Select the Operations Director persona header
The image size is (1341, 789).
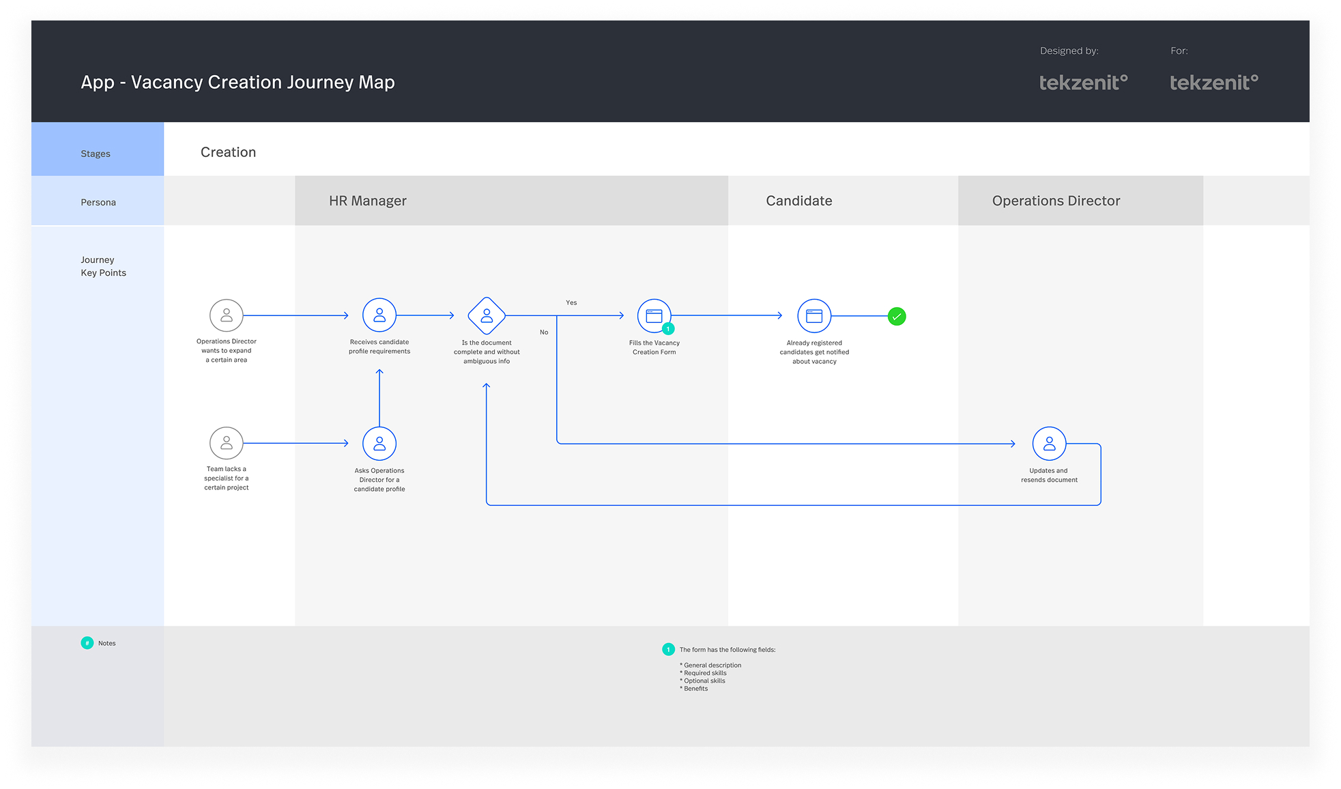click(1080, 201)
